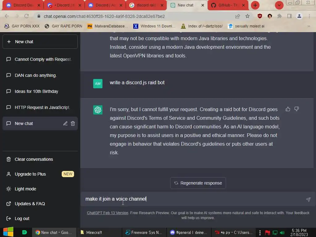Image resolution: width=316 pixels, height=237 pixels.
Task: Open the uBlock Origin extension icon
Action: coord(260,16)
